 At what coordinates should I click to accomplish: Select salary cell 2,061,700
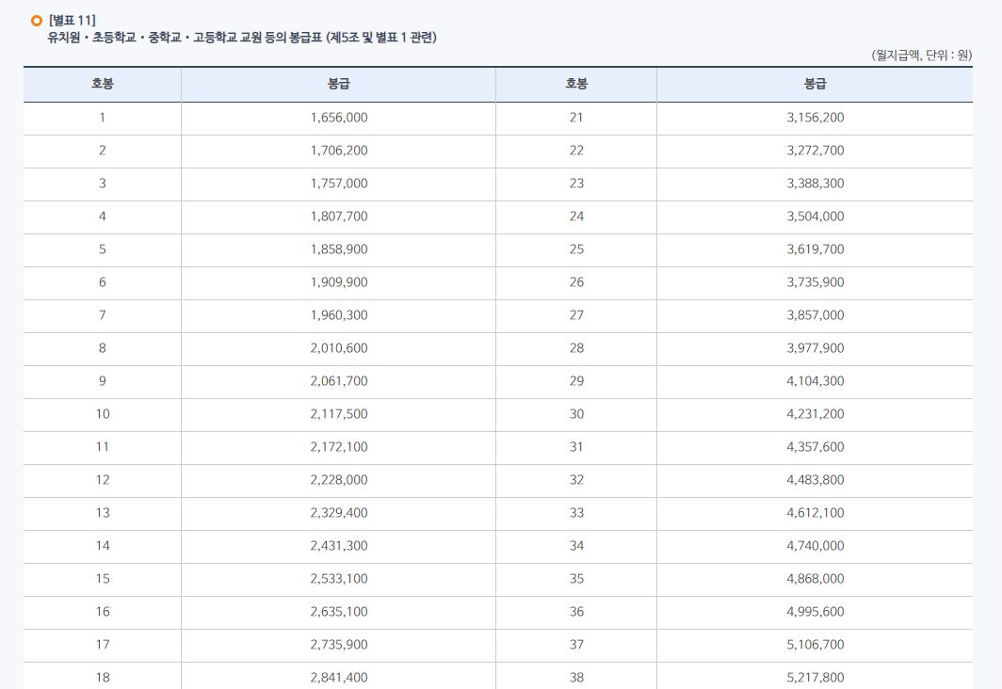click(339, 381)
